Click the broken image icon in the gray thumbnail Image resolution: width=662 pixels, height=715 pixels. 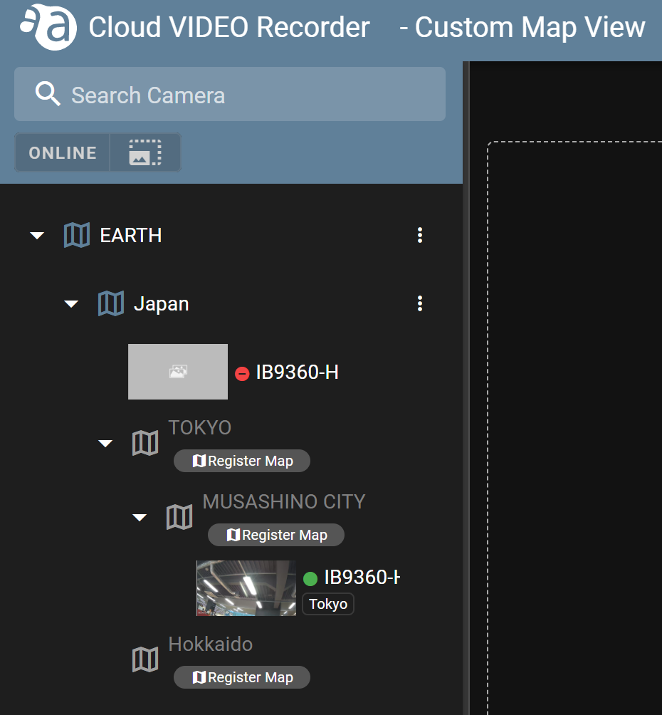177,371
